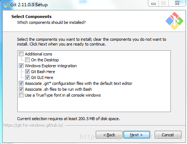Screen dimensions: 187x144
Task: Open the git-for-windows.github.io link
Action: point(33,125)
